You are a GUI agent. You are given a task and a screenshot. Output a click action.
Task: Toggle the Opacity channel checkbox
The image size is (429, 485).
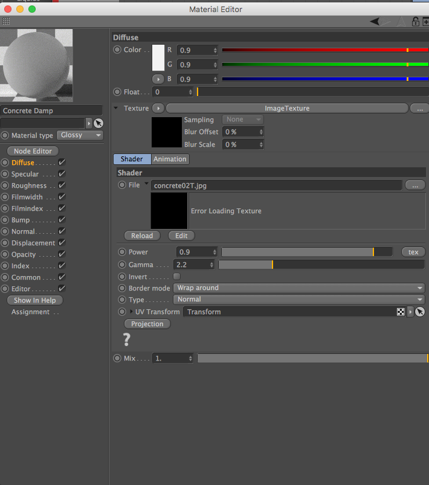pos(62,254)
